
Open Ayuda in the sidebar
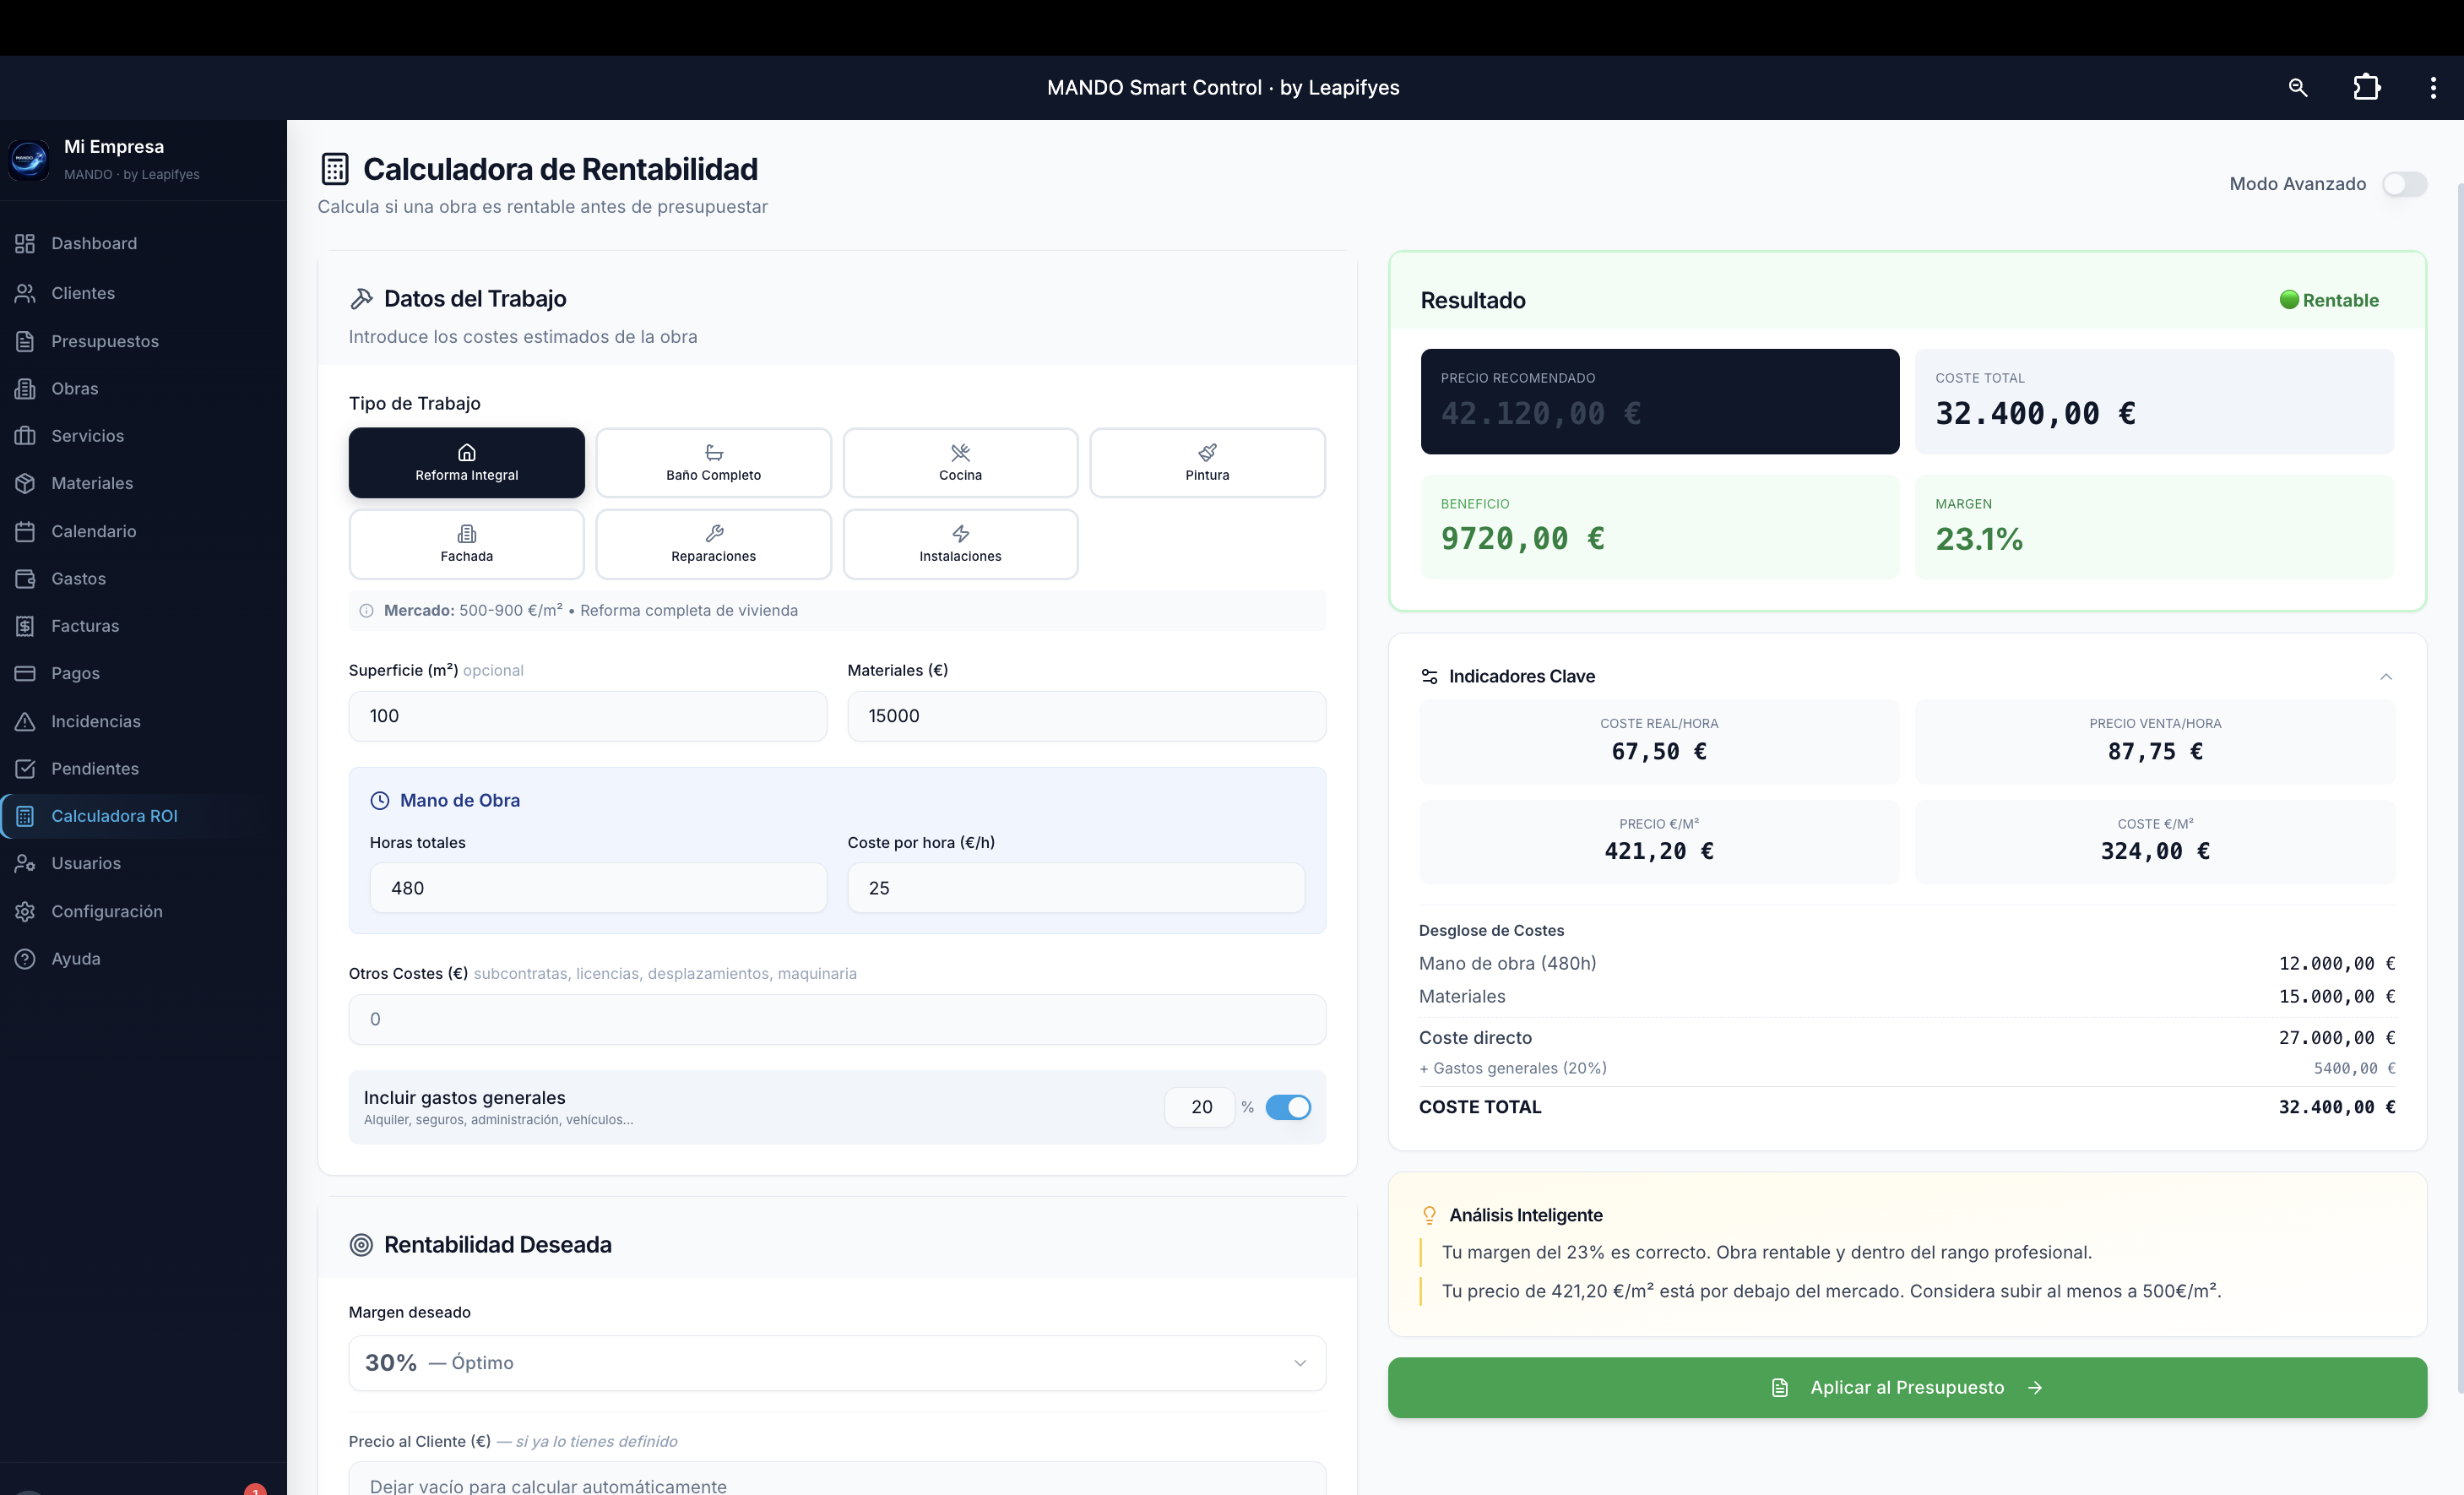pyautogui.click(x=143, y=959)
